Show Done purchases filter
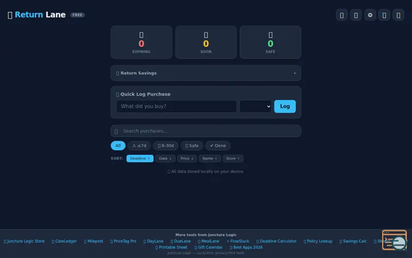The height and width of the screenshot is (258, 412). click(218, 146)
